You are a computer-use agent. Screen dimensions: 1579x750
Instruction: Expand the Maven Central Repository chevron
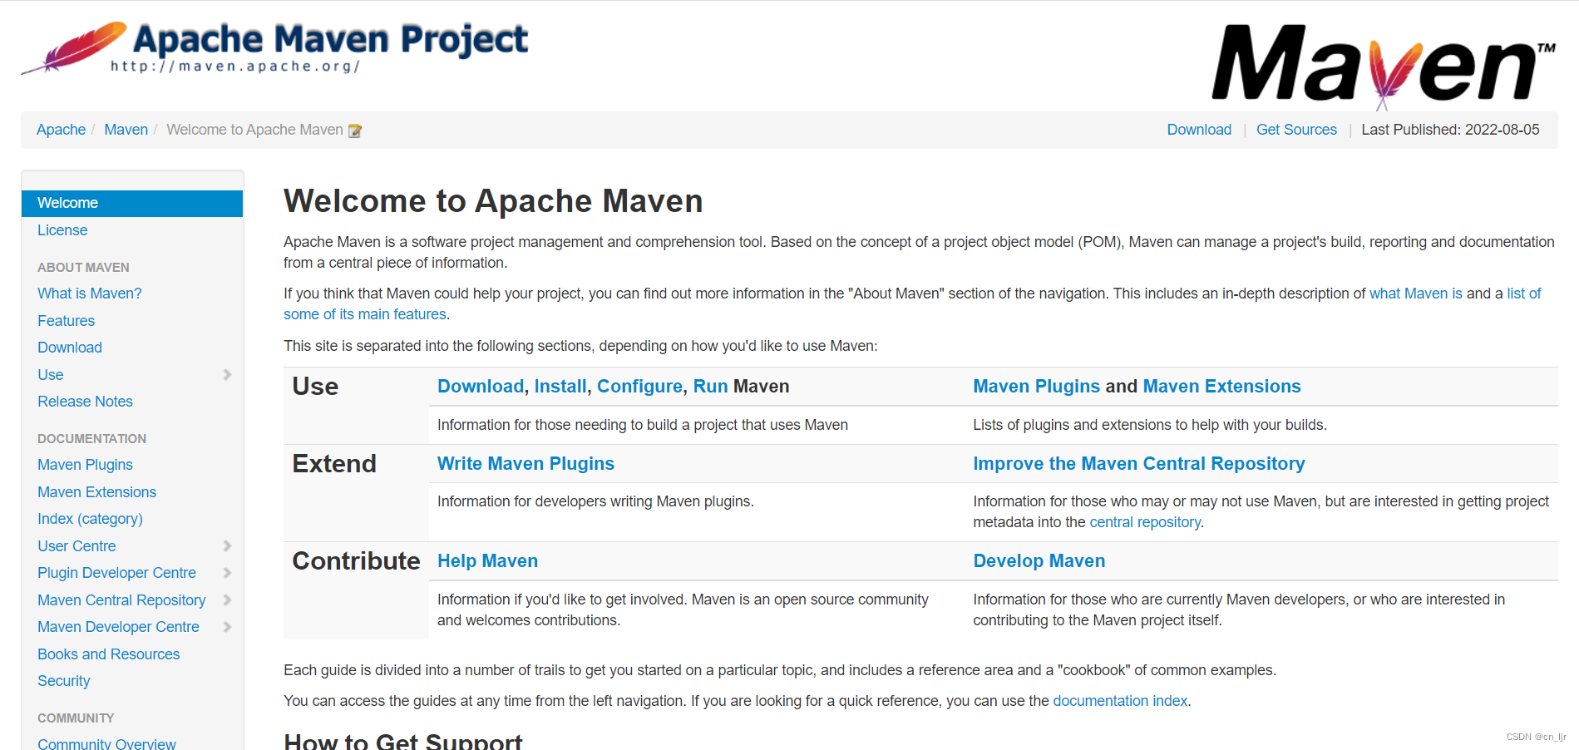coord(227,600)
